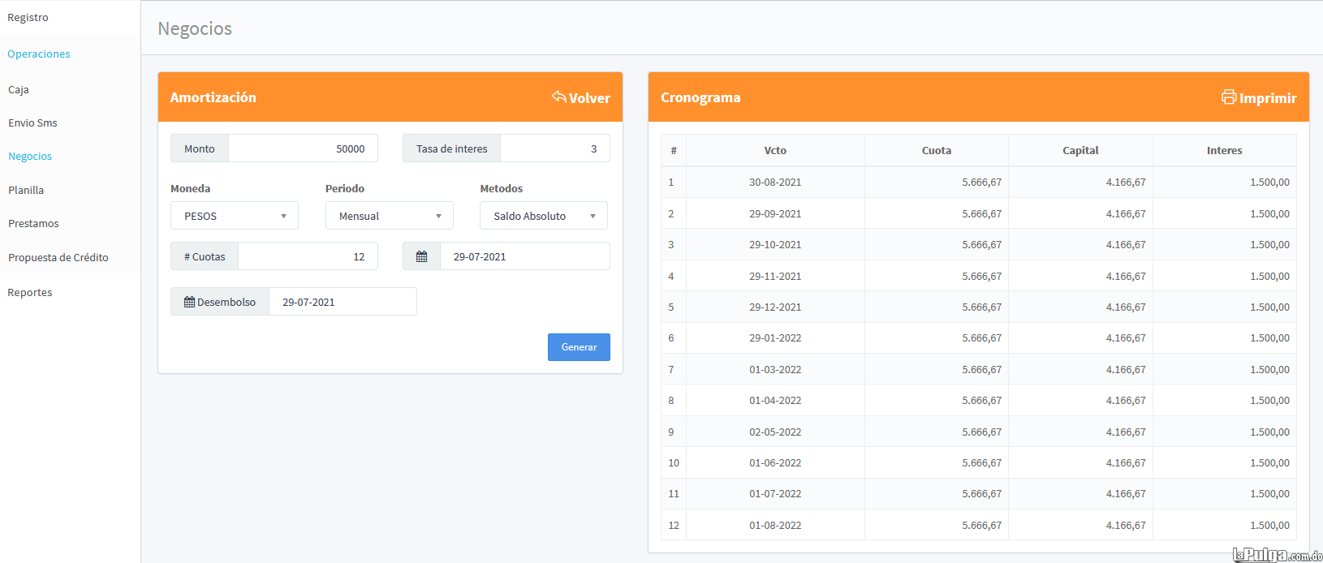This screenshot has width=1323, height=563.
Task: Click the Amortización panel title
Action: pos(213,97)
